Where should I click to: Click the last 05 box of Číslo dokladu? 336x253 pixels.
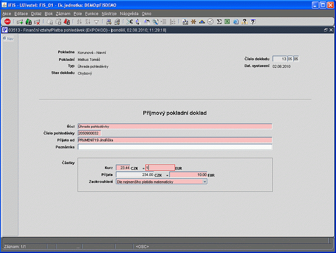tap(296, 59)
